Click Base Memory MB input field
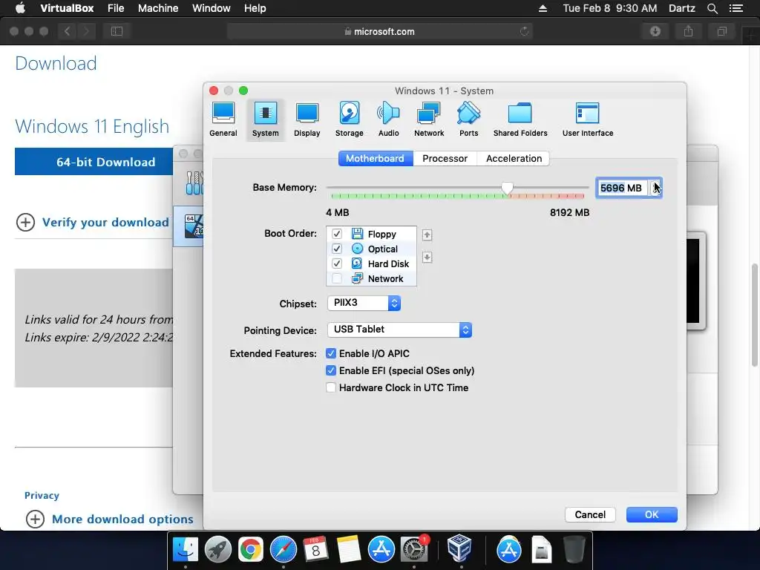 623,188
